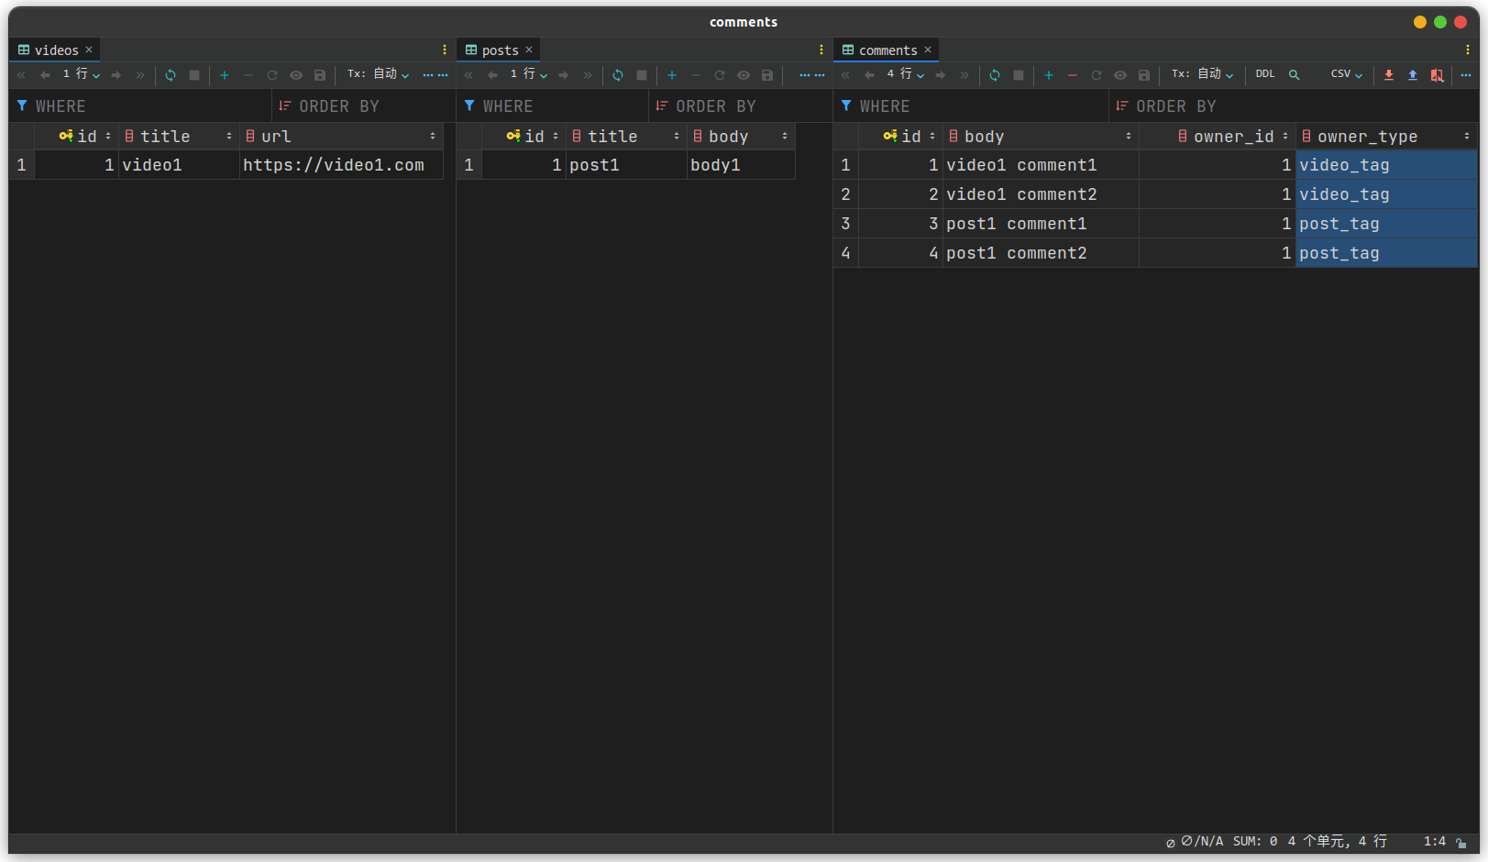Click the SUM aggregate in status bar
This screenshot has height=862, width=1488.
[x=1254, y=841]
